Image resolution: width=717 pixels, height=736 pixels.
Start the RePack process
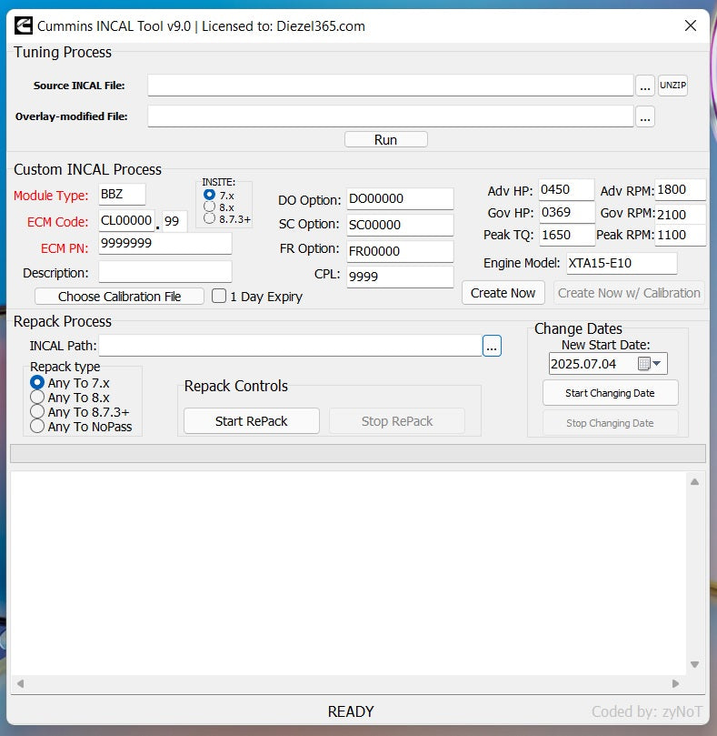click(x=251, y=421)
